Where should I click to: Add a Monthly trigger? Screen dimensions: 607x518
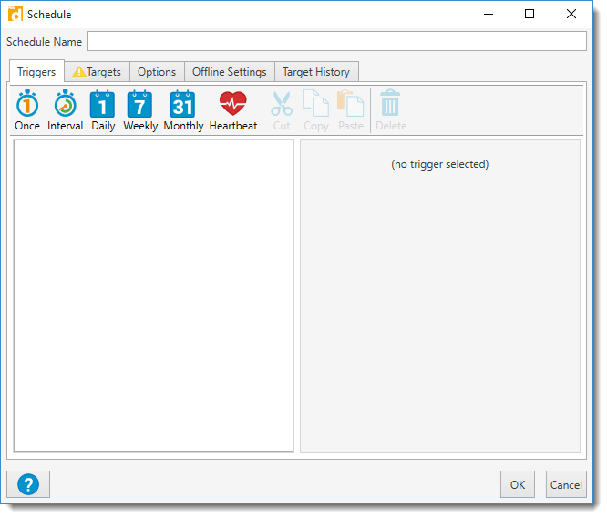(x=183, y=110)
